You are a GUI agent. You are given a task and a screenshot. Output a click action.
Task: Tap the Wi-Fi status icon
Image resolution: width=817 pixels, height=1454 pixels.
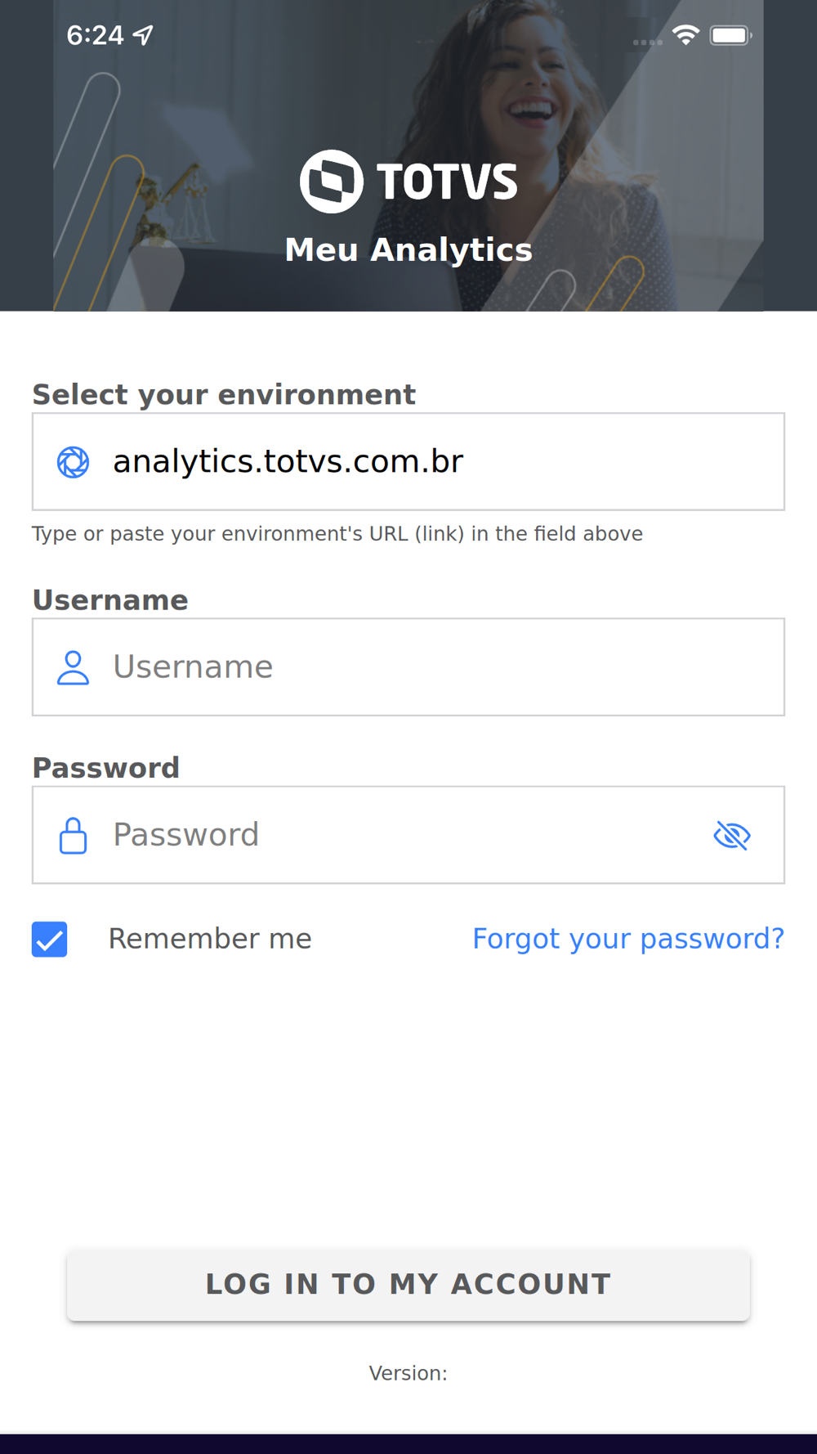pos(685,34)
